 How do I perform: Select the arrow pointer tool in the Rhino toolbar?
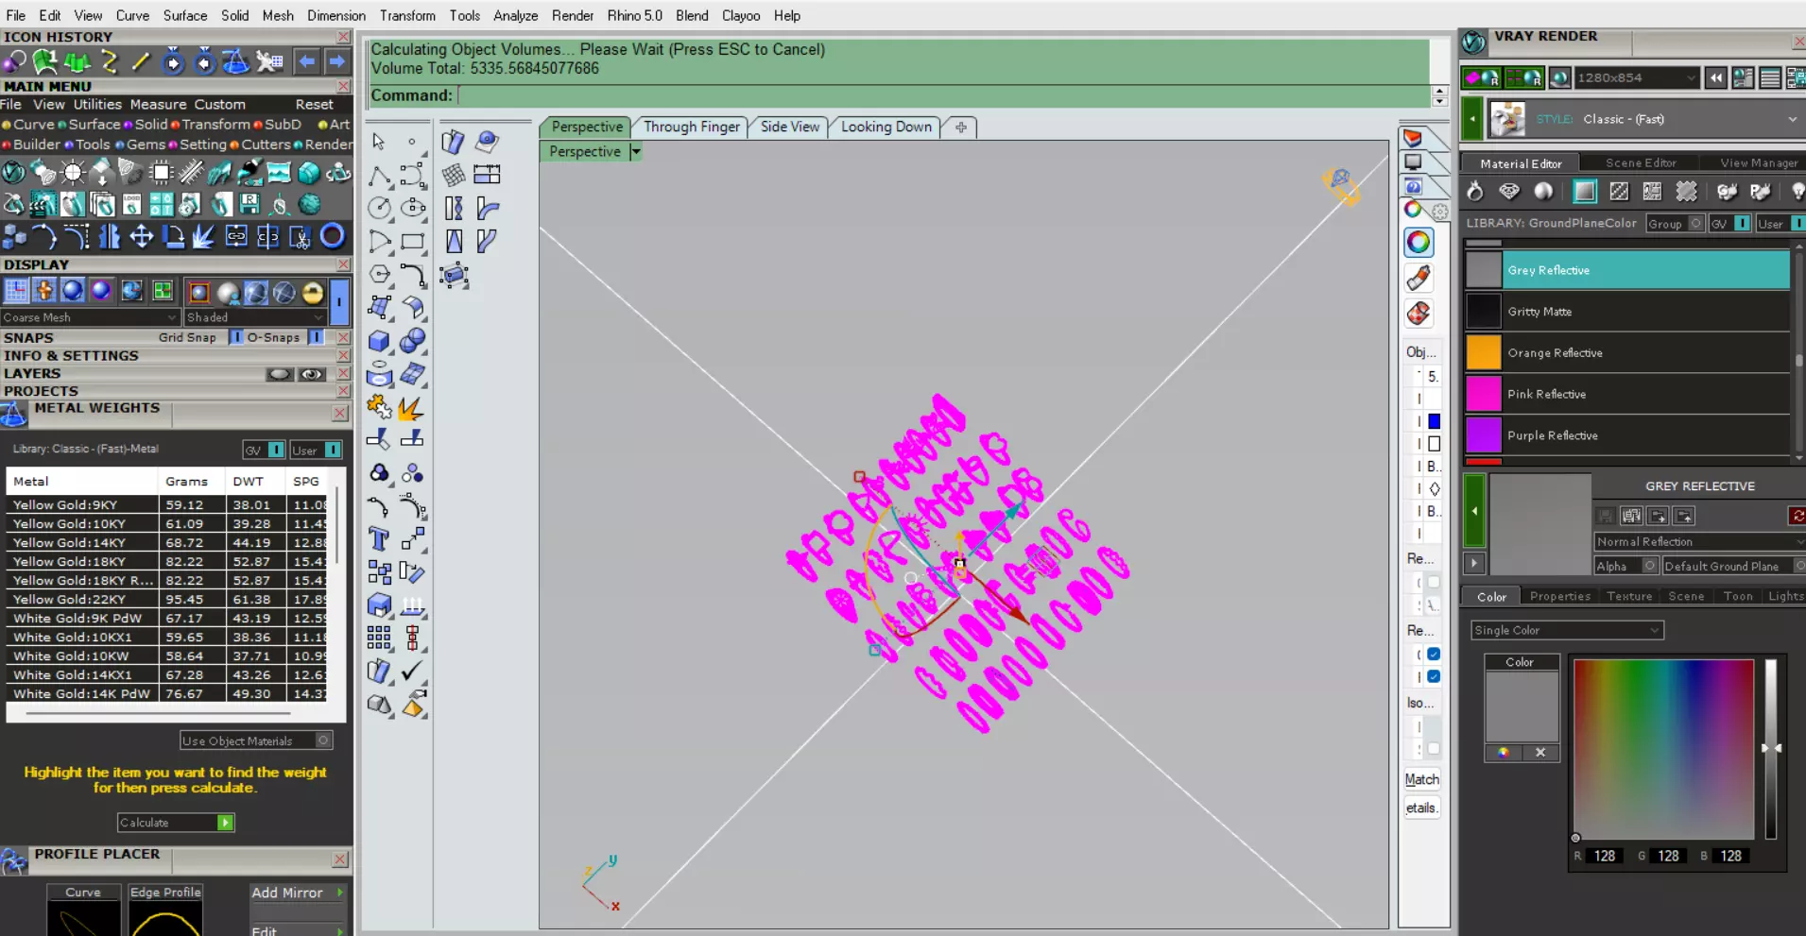[378, 142]
